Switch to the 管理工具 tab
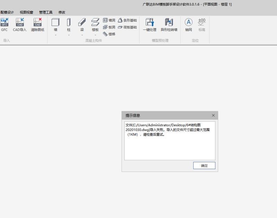Screen dimensions: 277x218 pos(46,12)
